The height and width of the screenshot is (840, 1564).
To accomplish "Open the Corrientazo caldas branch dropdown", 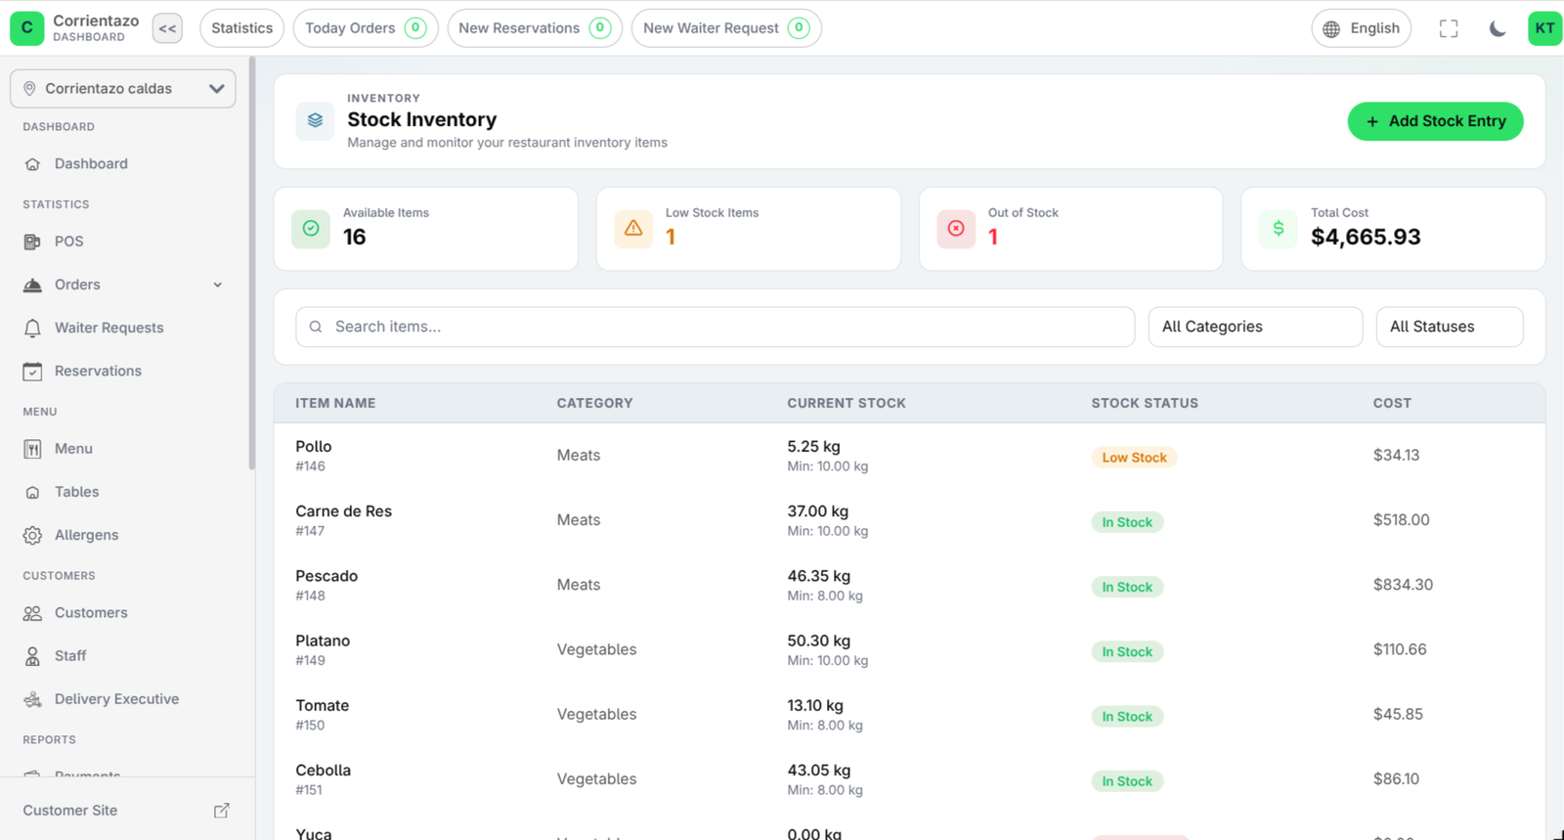I will tap(123, 89).
